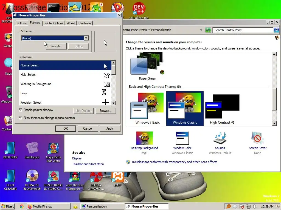Select the Windows 7 Basic theme
281x210 pixels.
pyautogui.click(x=147, y=108)
